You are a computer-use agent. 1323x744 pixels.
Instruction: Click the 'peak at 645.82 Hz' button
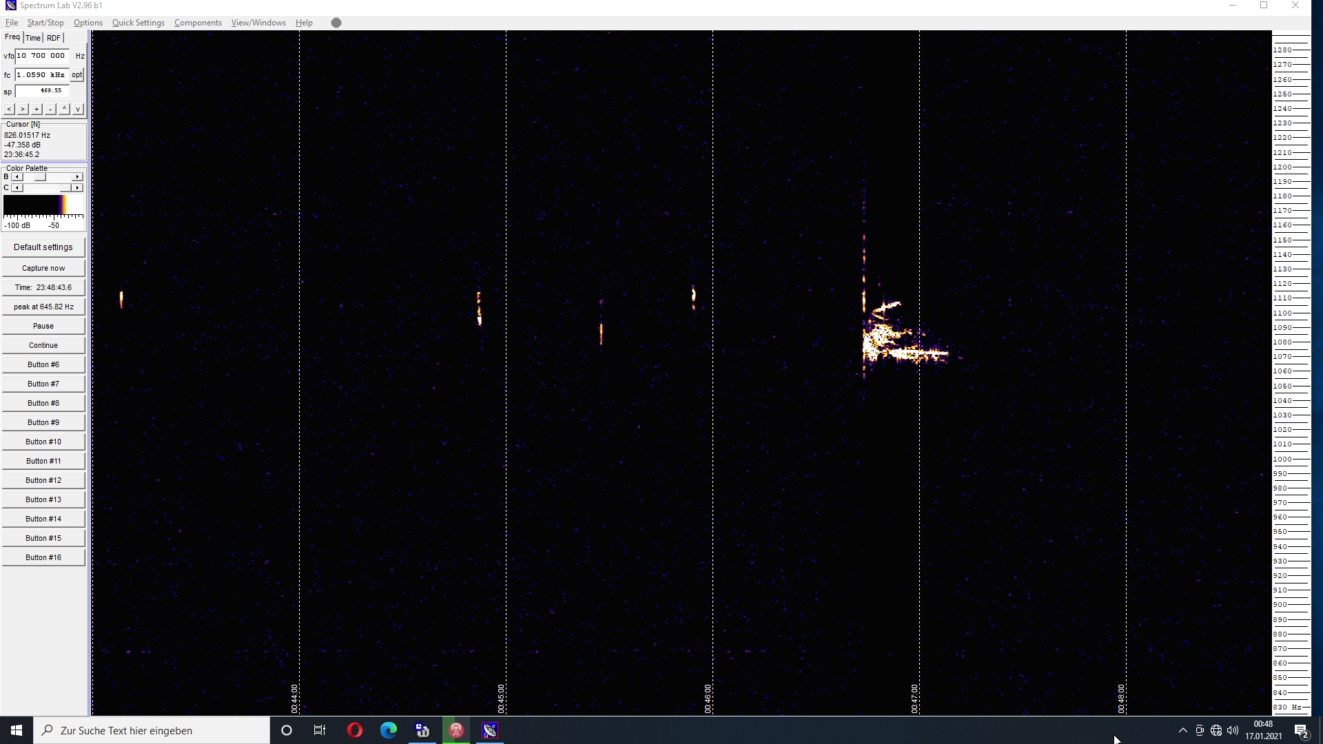pos(43,307)
